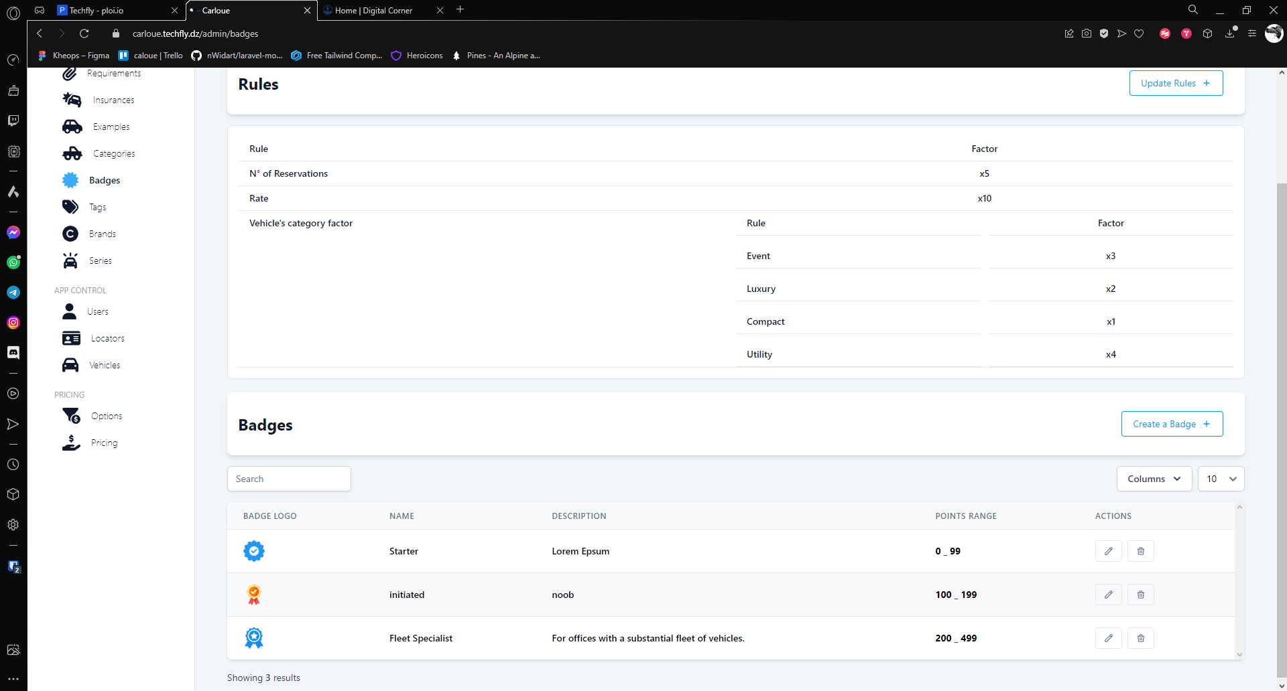The width and height of the screenshot is (1287, 691).
Task: Reload the page in browser toolbar
Action: click(84, 33)
